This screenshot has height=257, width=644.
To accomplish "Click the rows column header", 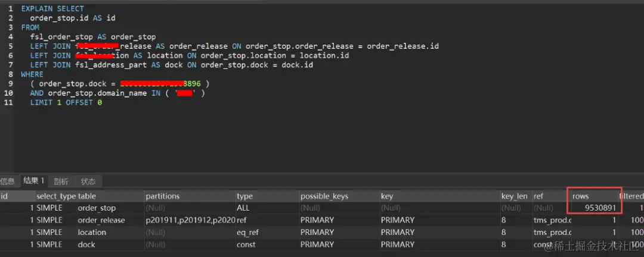I will [x=595, y=196].
